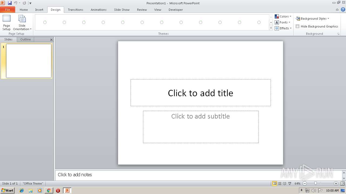This screenshot has width=346, height=194.
Task: Click the 10:00 AM system clock
Action: click(x=332, y=190)
